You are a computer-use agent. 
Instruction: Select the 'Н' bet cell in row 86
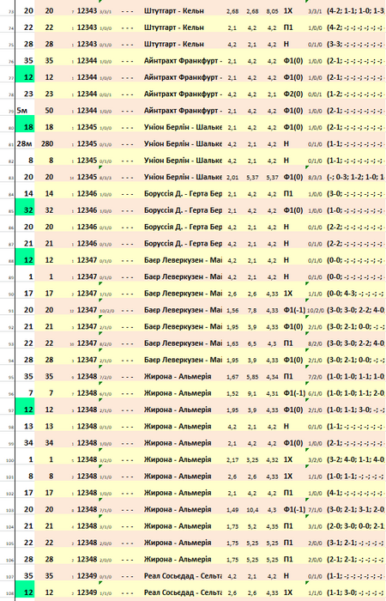coord(286,227)
